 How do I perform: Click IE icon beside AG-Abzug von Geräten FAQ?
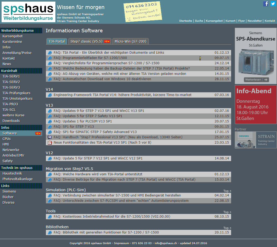[x=50, y=74]
